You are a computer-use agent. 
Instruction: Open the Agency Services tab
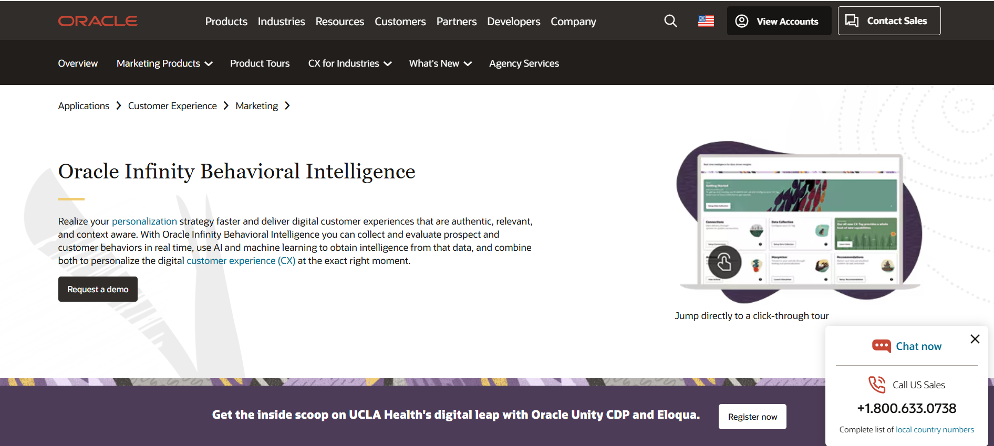click(x=524, y=63)
